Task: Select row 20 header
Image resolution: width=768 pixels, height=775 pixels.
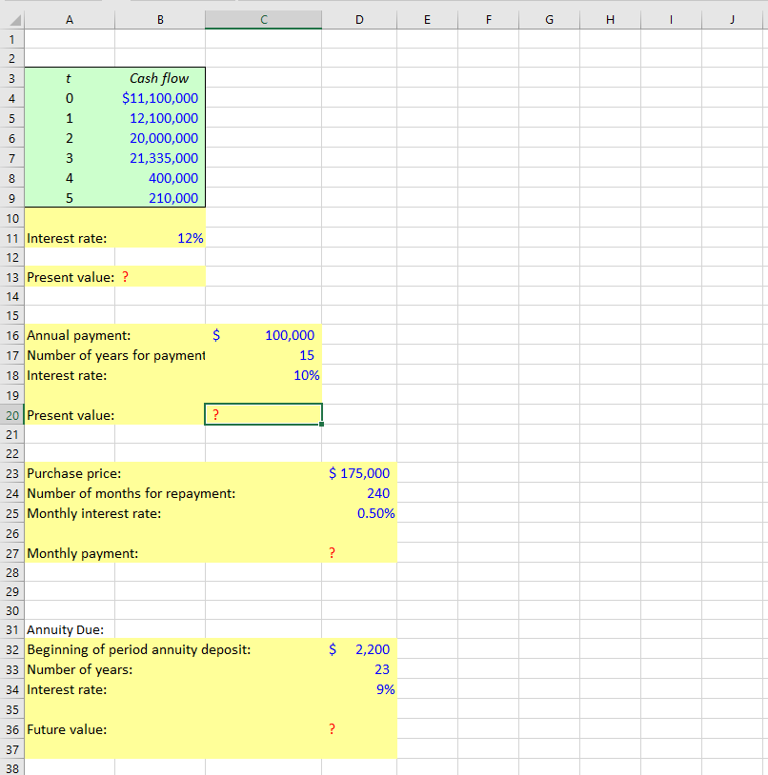Action: coord(11,415)
